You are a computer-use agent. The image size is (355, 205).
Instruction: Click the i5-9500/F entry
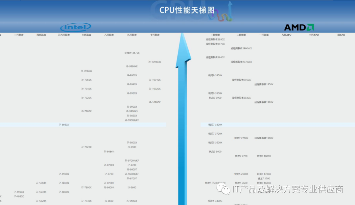(x=132, y=201)
